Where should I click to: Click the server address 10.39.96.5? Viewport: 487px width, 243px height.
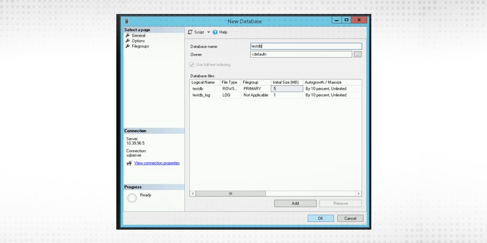(x=135, y=143)
